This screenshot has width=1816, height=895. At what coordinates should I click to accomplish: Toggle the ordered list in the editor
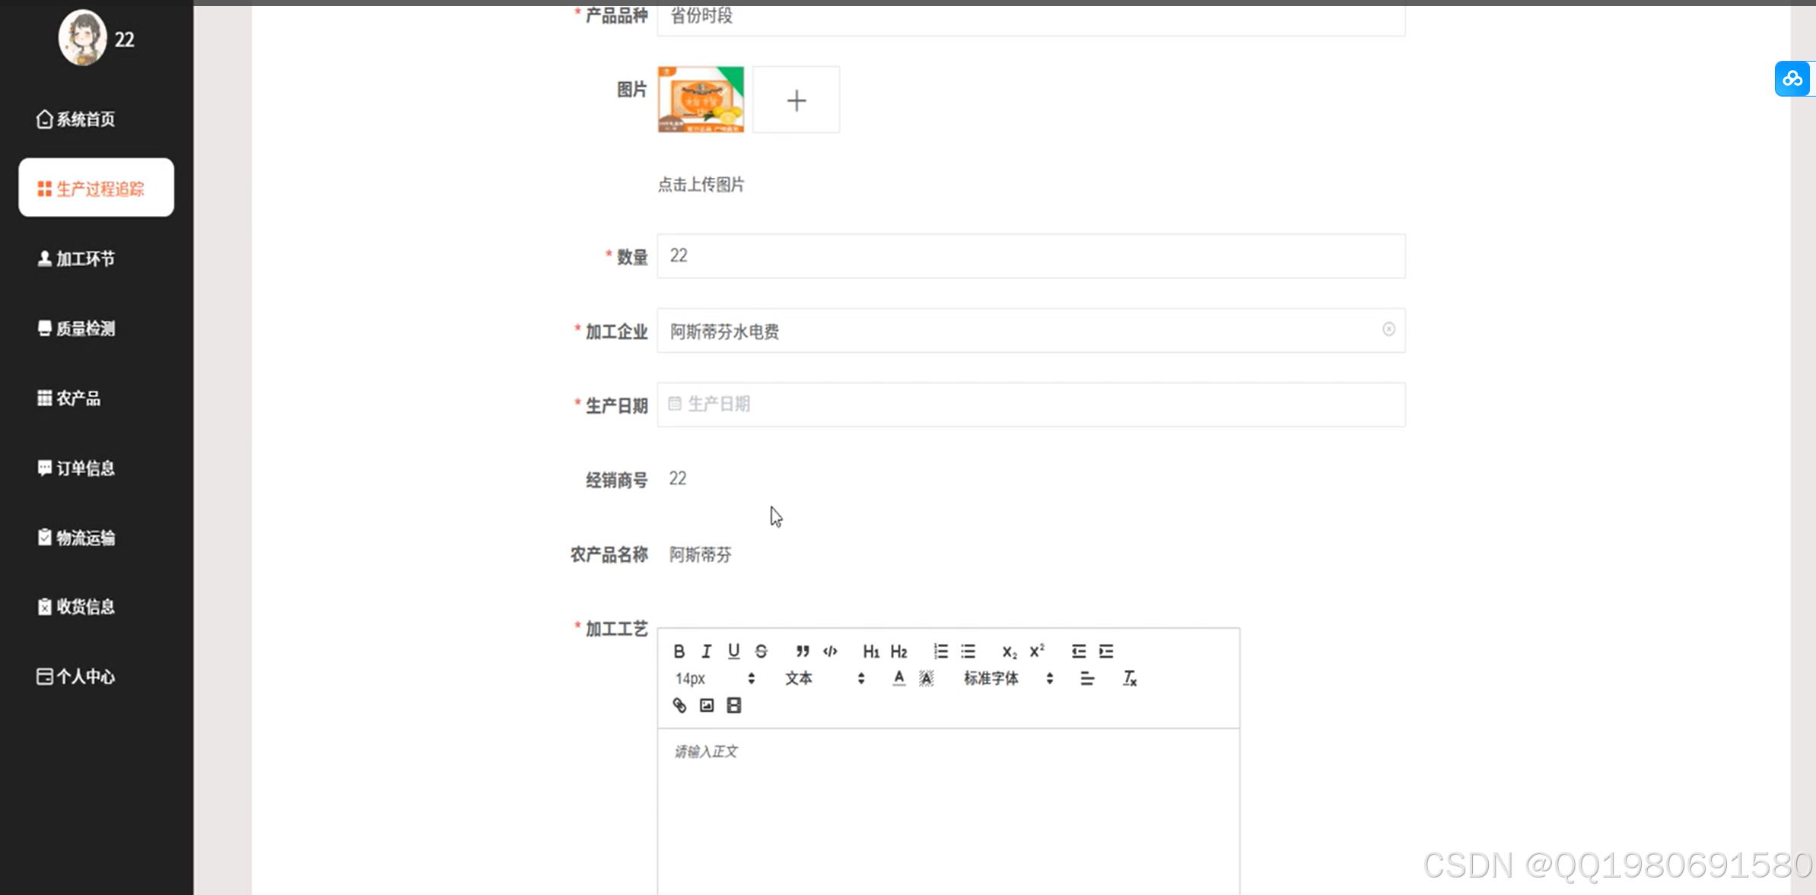pos(940,651)
